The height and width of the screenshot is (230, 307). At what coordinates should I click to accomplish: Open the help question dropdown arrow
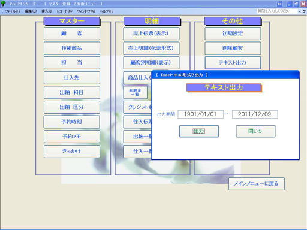click(299, 11)
